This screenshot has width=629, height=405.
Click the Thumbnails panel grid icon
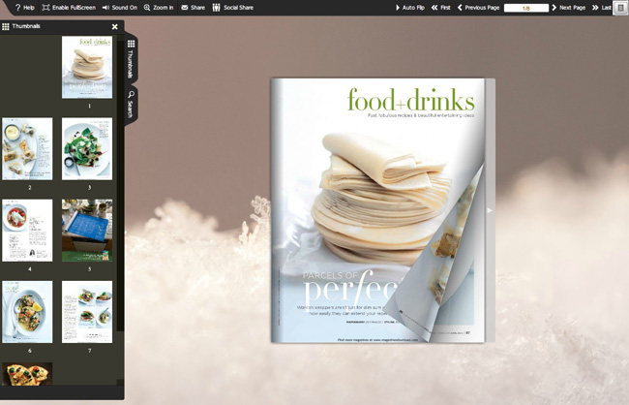pos(6,26)
